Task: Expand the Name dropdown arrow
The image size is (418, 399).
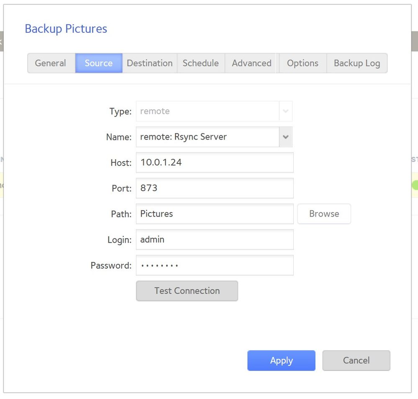Action: (x=285, y=137)
